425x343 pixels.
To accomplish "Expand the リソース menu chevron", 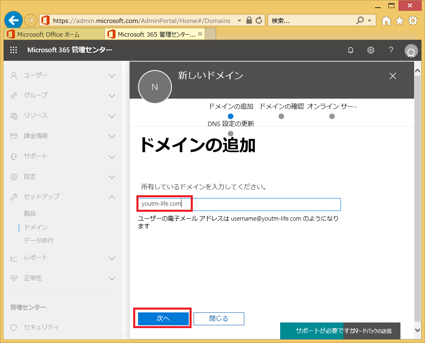I will tap(112, 116).
